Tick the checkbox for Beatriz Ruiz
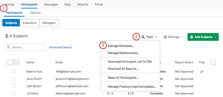223x97 pixels. pyautogui.click(x=14, y=72)
